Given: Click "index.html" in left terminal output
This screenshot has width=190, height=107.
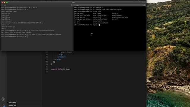Looking at the screenshot, I should coord(5,15).
